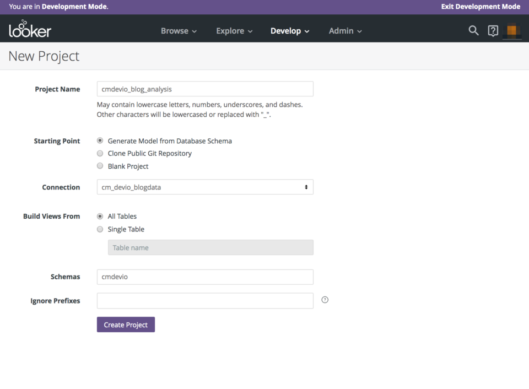
Task: Choose Clone Public Git Repository option
Action: [100, 153]
